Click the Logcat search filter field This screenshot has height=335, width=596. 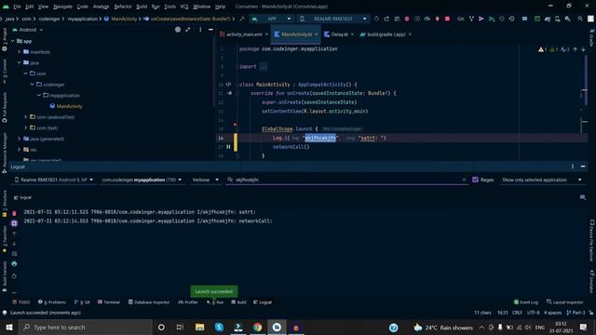pos(347,180)
